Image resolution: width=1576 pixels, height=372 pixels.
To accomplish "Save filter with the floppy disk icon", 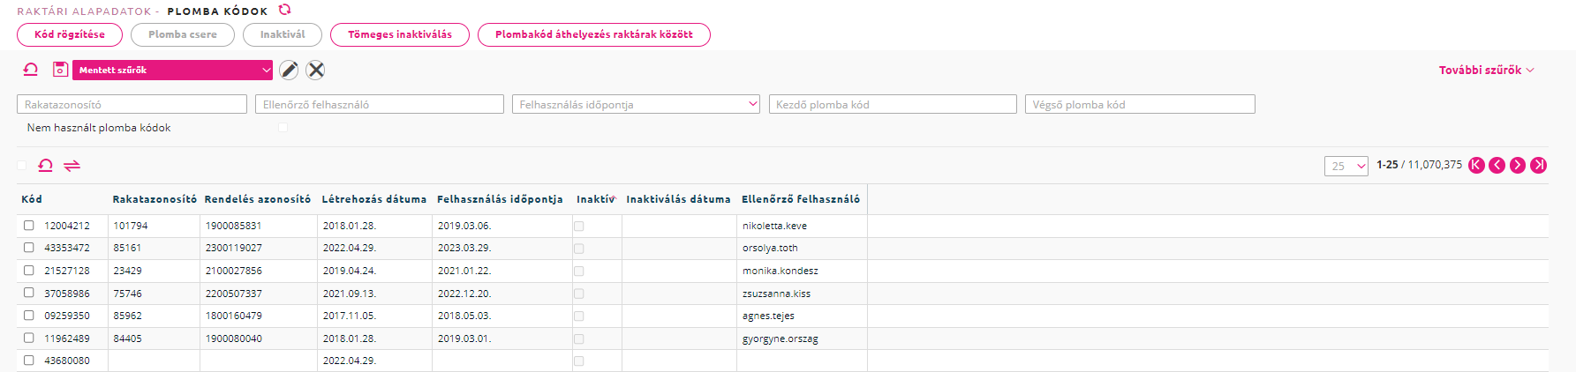I will (60, 70).
